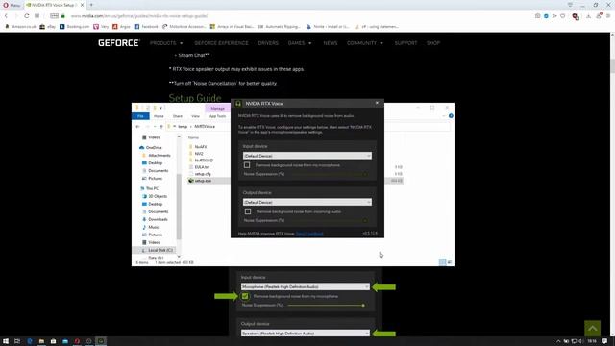This screenshot has width=615, height=346.
Task: Click the File Explorer taskbar icon
Action: pyautogui.click(x=41, y=341)
